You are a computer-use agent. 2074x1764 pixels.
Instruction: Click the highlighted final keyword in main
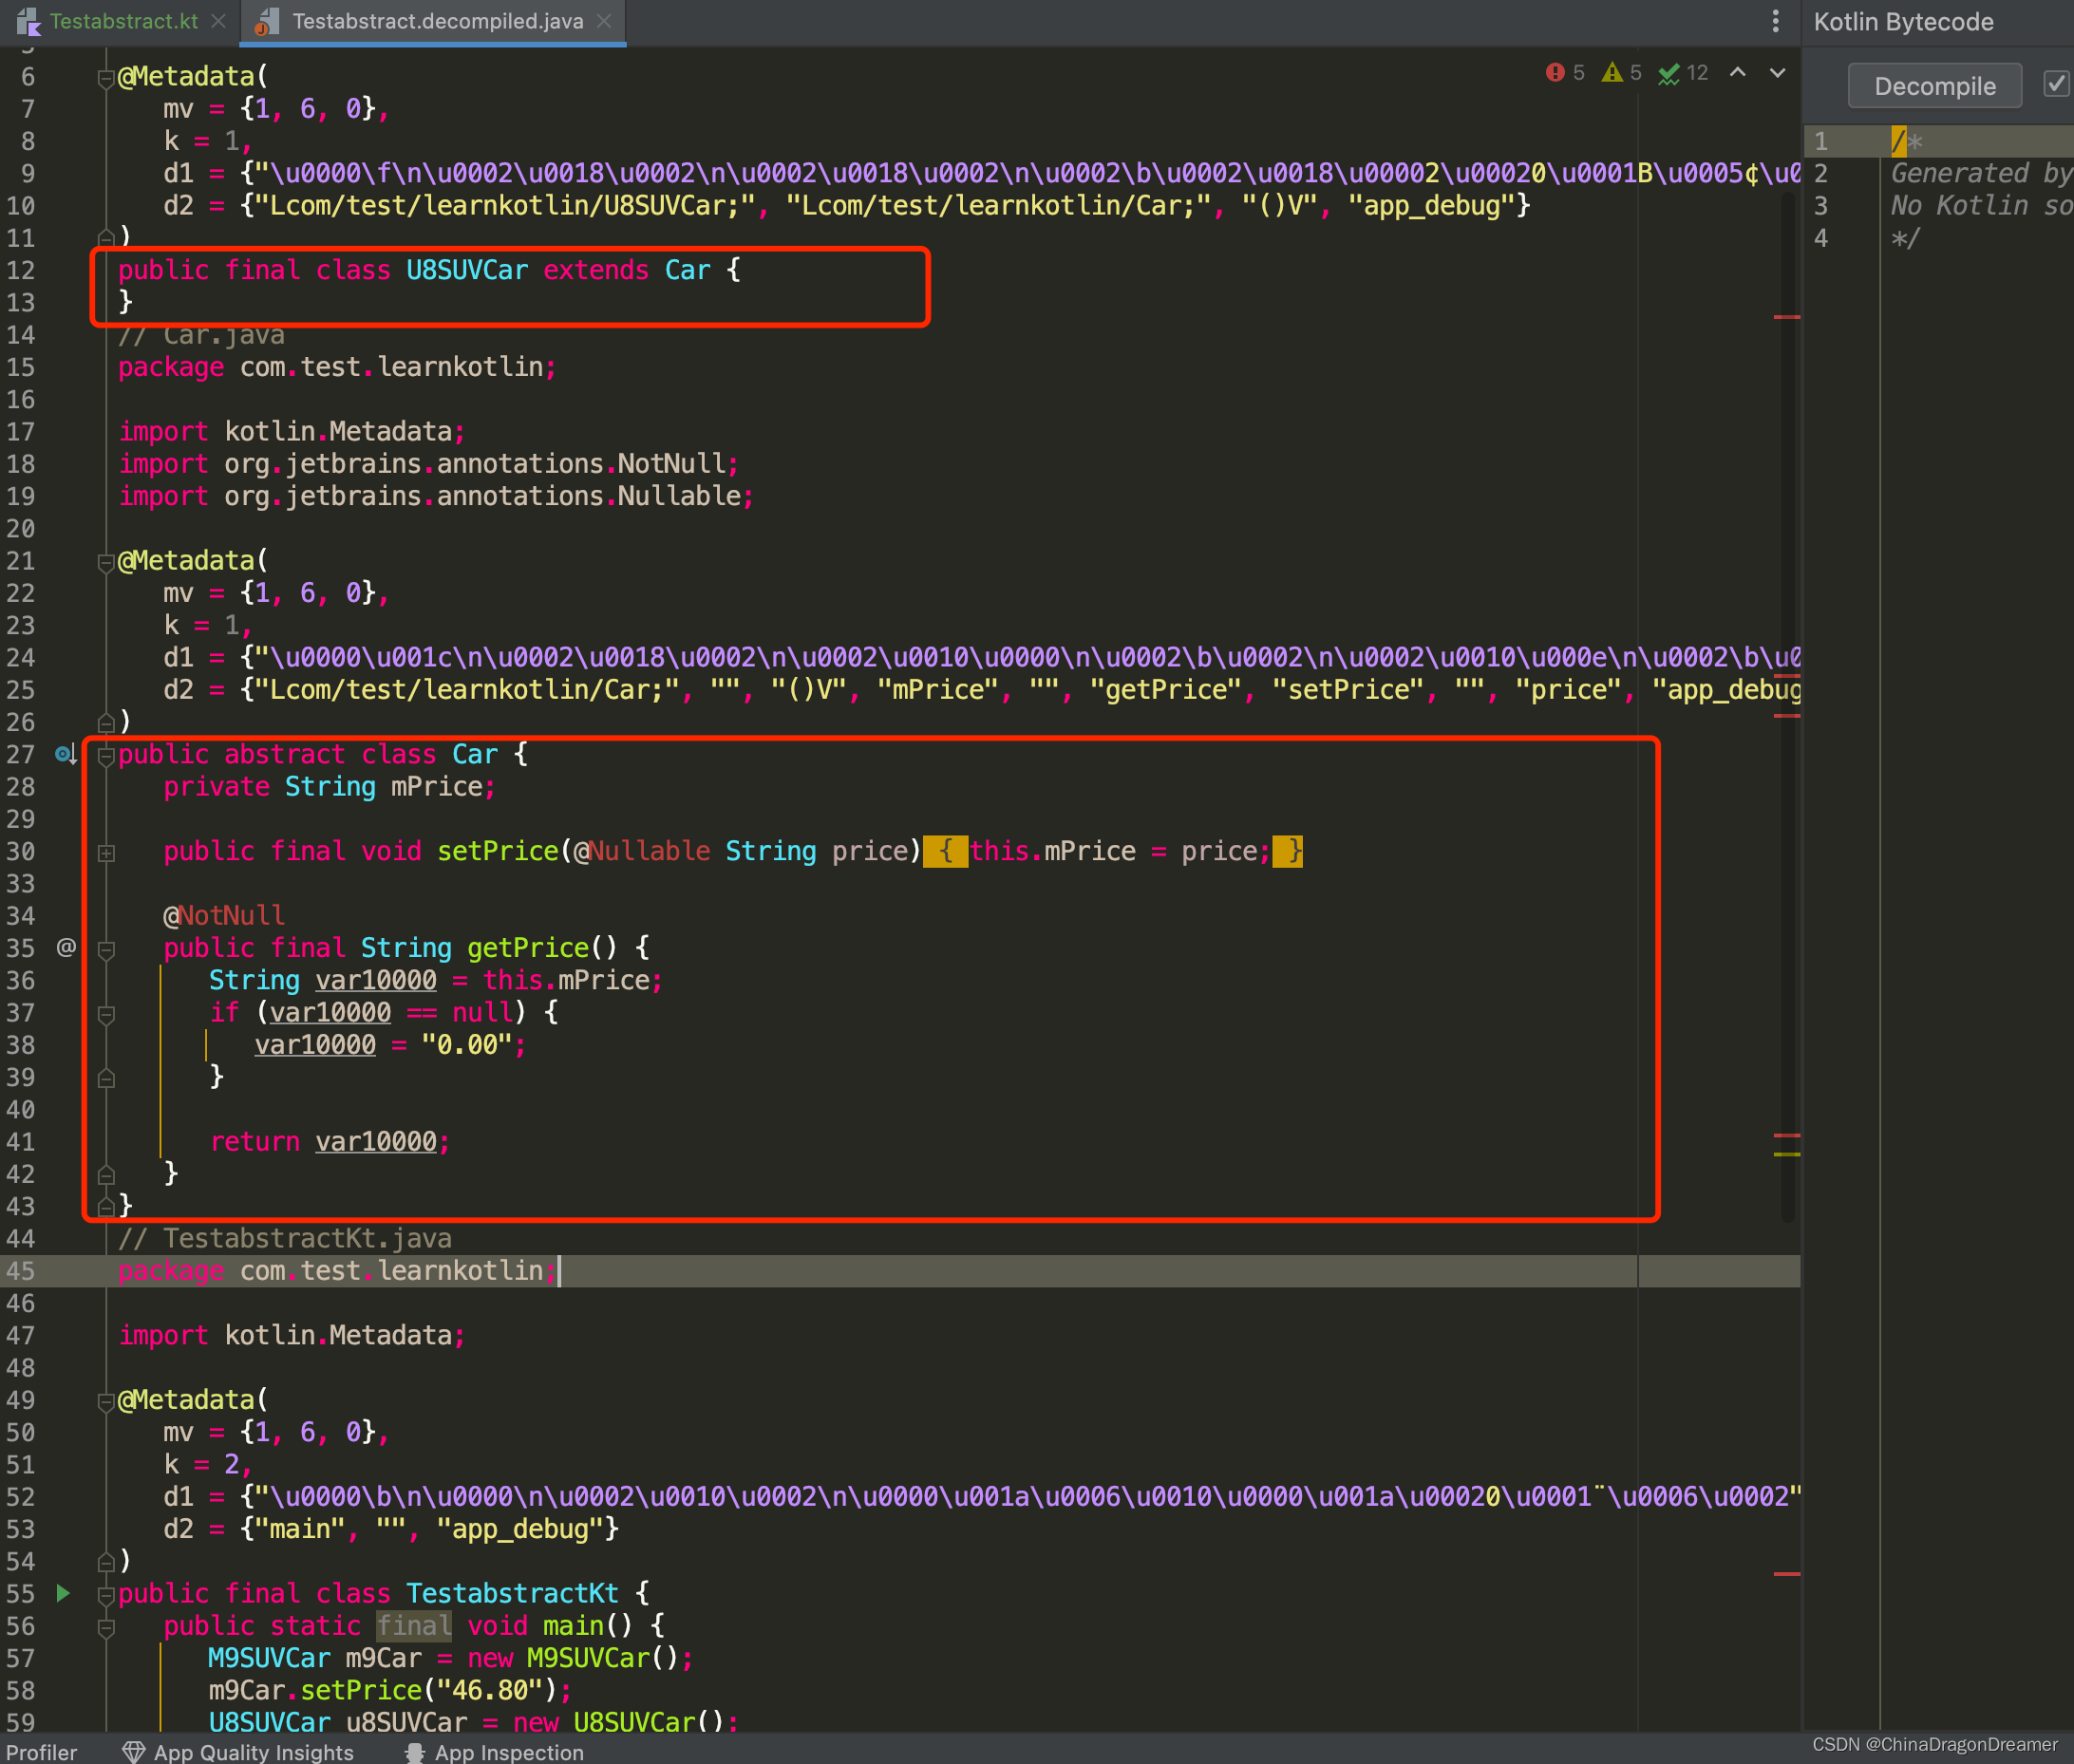414,1626
